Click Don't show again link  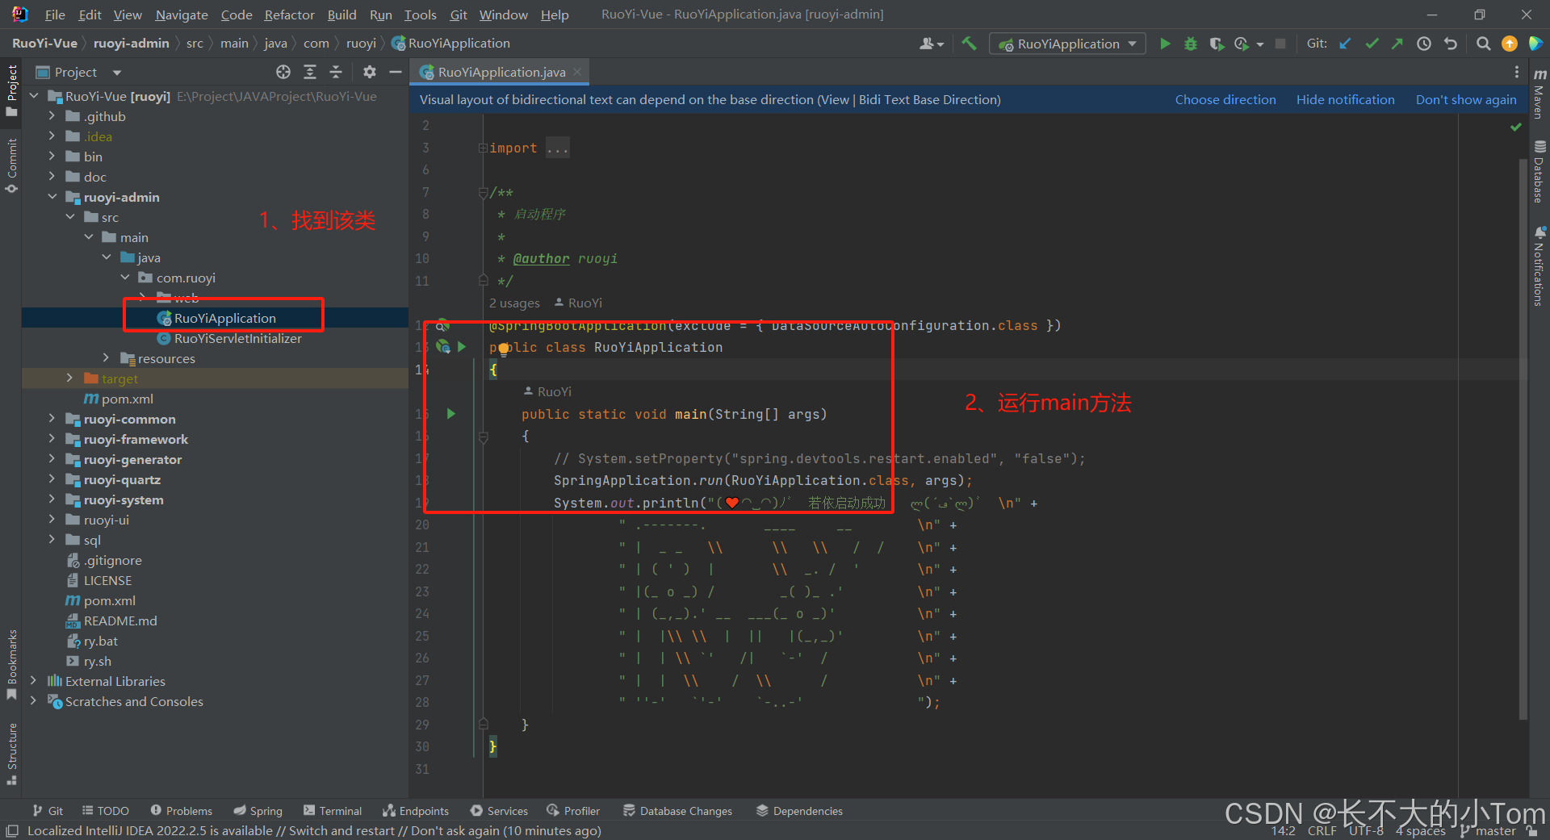tap(1466, 99)
